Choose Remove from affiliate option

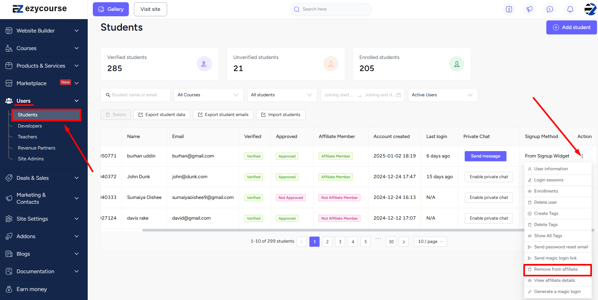point(558,269)
